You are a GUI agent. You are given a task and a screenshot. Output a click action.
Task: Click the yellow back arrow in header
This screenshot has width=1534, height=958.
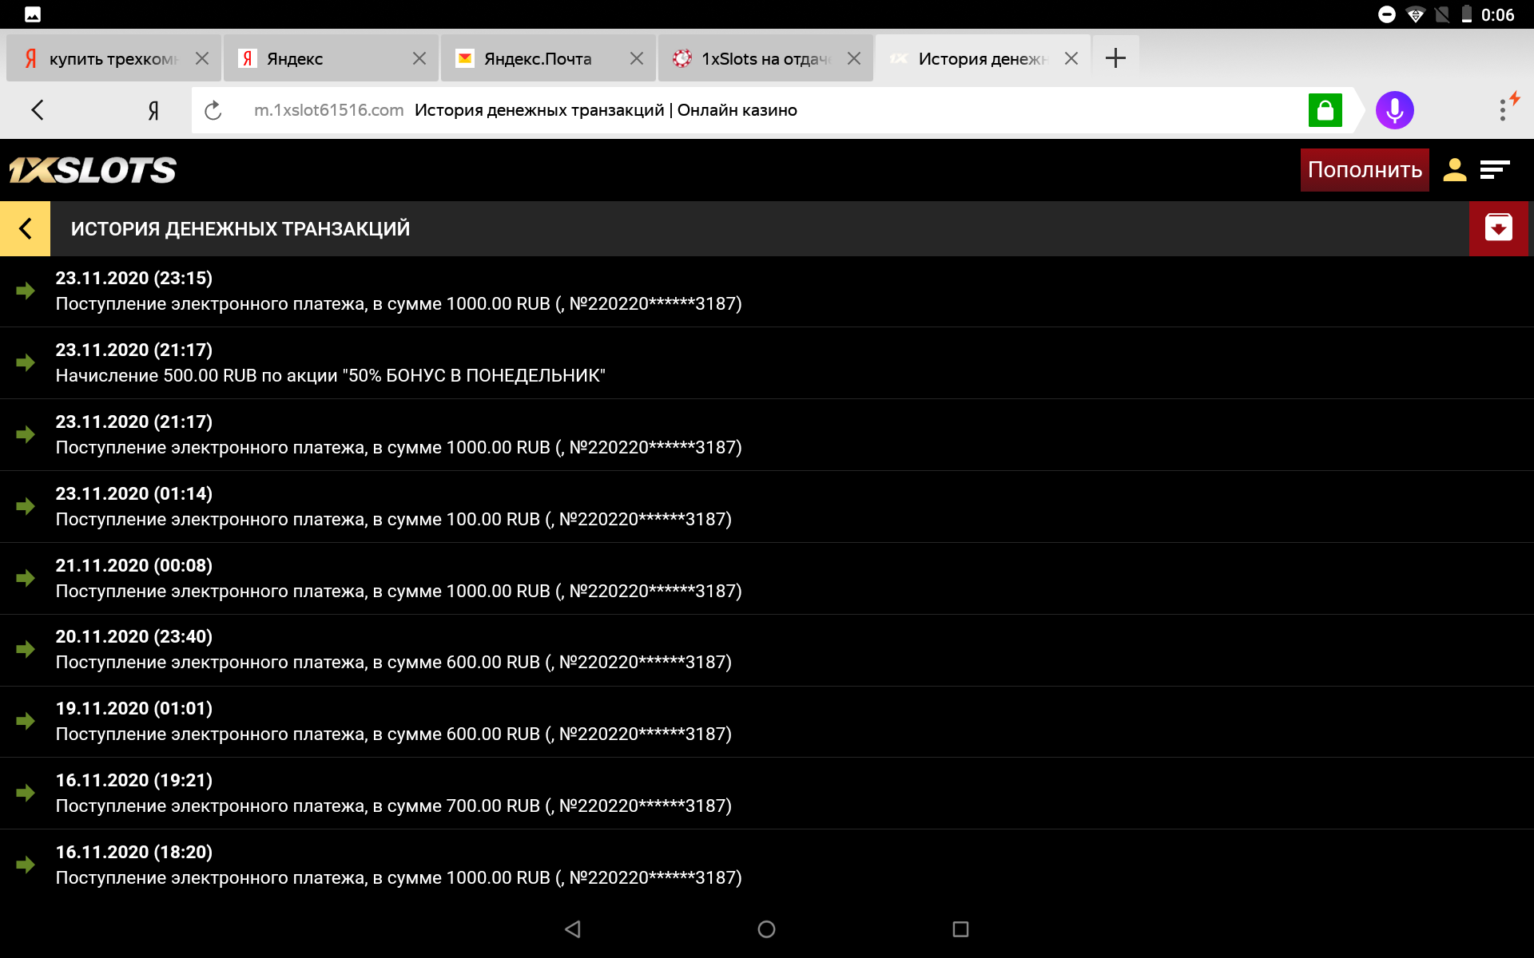(x=25, y=228)
